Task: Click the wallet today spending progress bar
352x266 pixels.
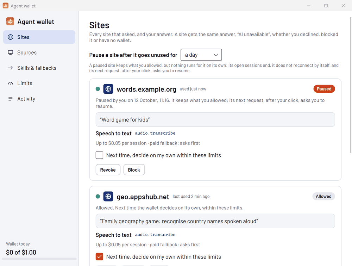Action: [39, 259]
